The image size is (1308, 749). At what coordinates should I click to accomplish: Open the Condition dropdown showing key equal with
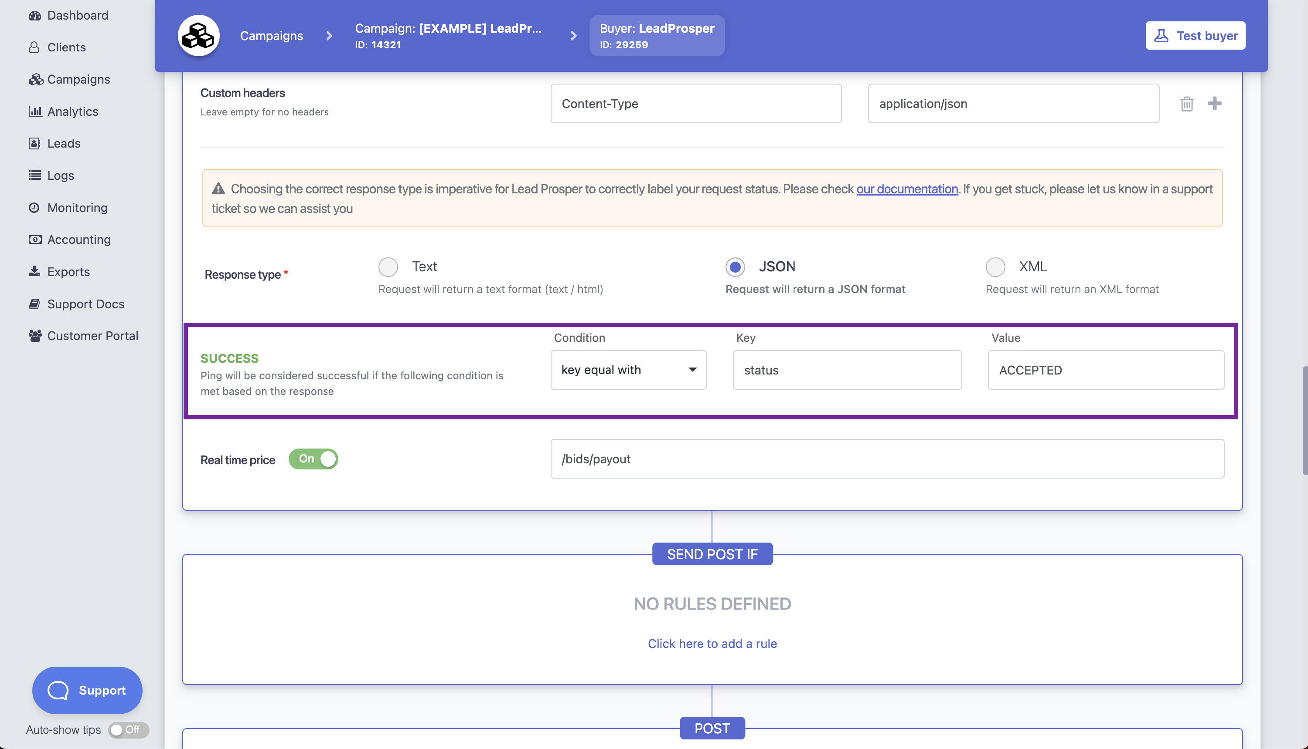point(628,369)
